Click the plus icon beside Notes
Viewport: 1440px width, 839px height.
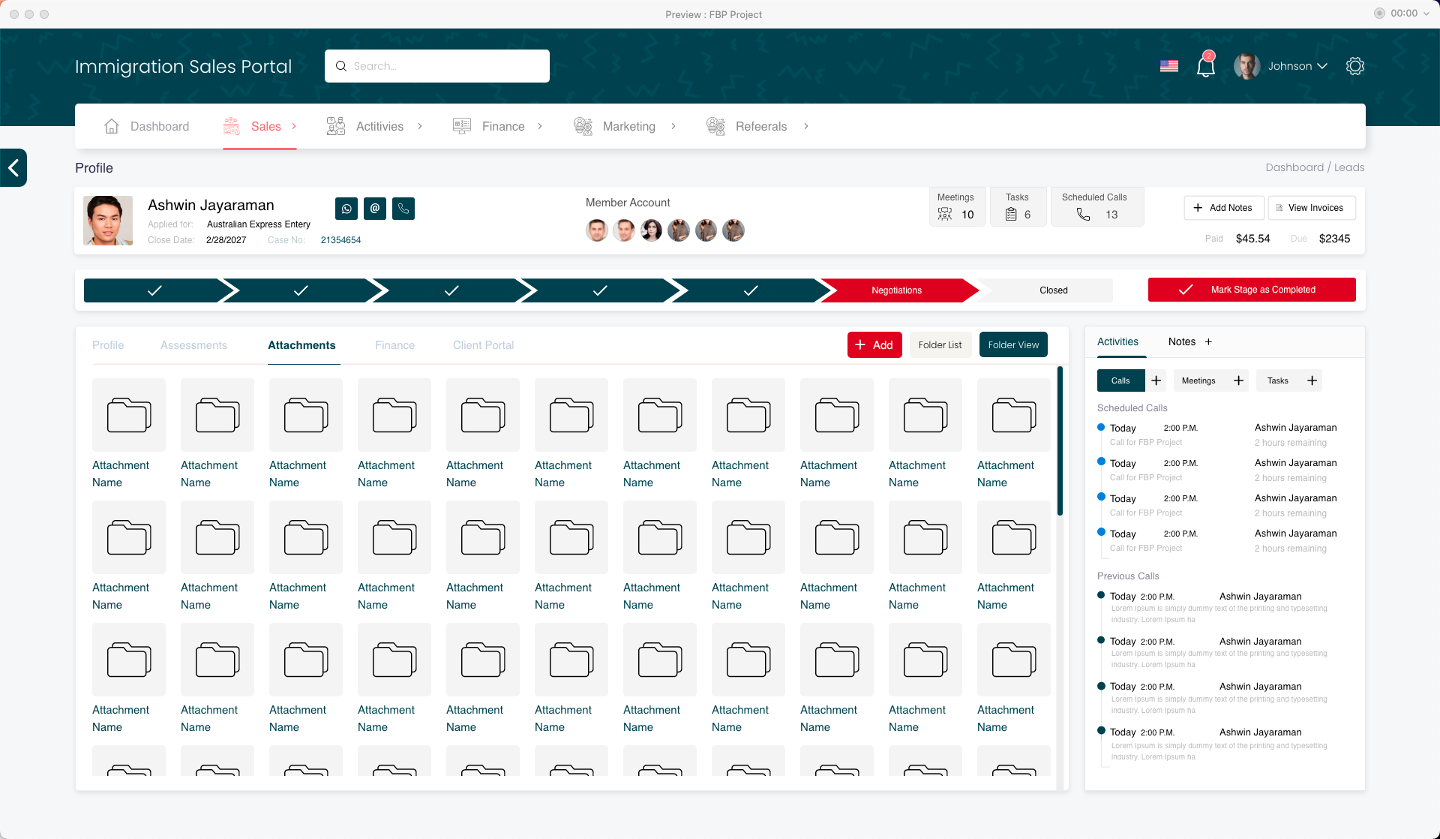coord(1208,342)
